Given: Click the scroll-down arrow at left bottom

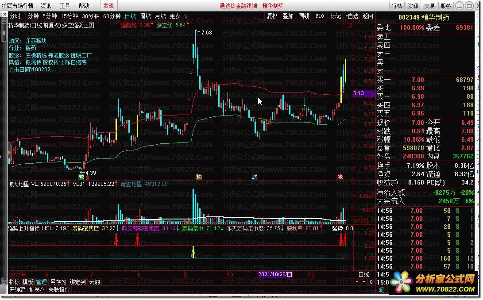Looking at the screenshot, I should (x=4, y=281).
